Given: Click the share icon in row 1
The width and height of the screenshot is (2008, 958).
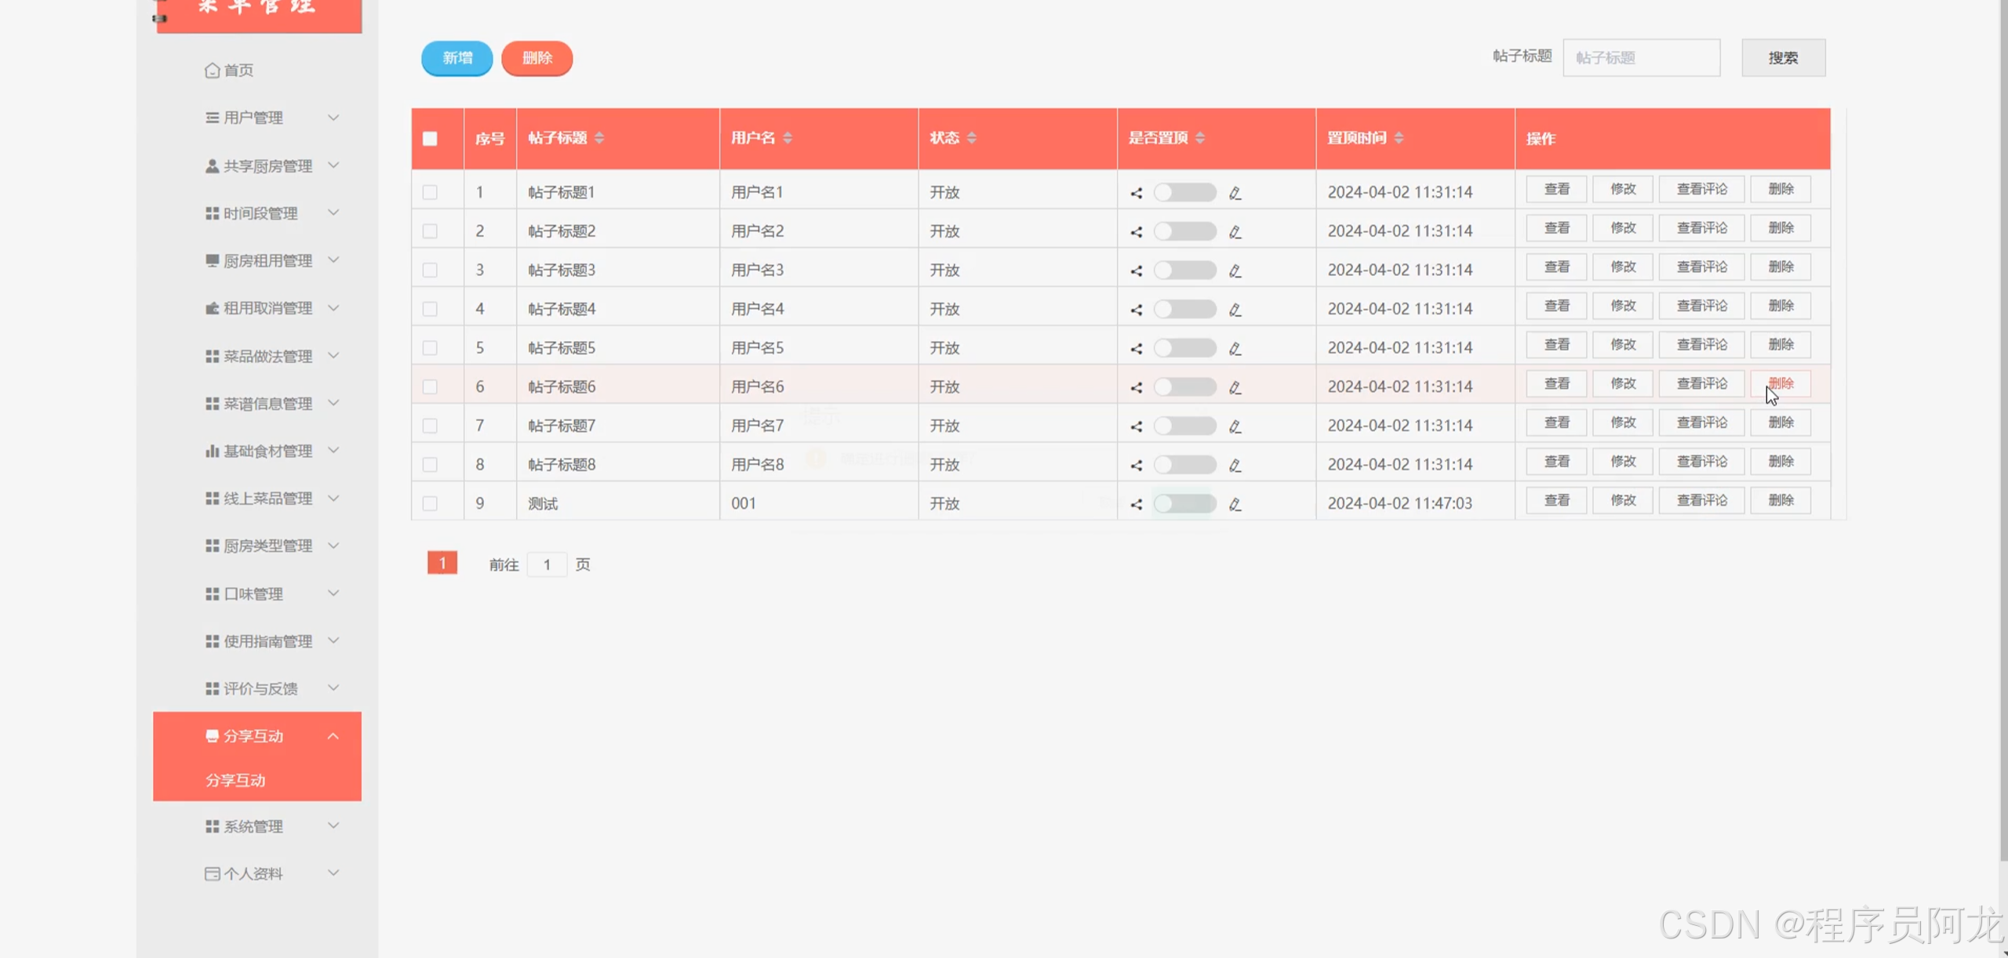Looking at the screenshot, I should pyautogui.click(x=1136, y=193).
